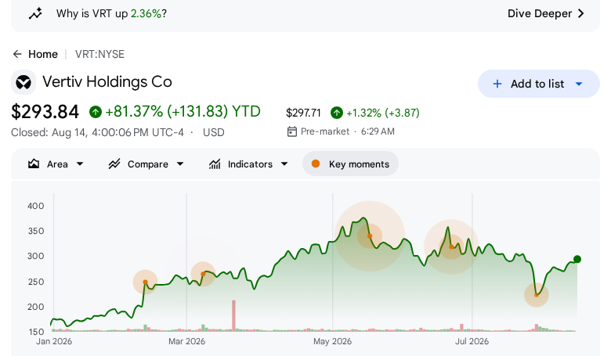Image resolution: width=611 pixels, height=356 pixels.
Task: Click the Compare lines icon
Action: pyautogui.click(x=114, y=164)
